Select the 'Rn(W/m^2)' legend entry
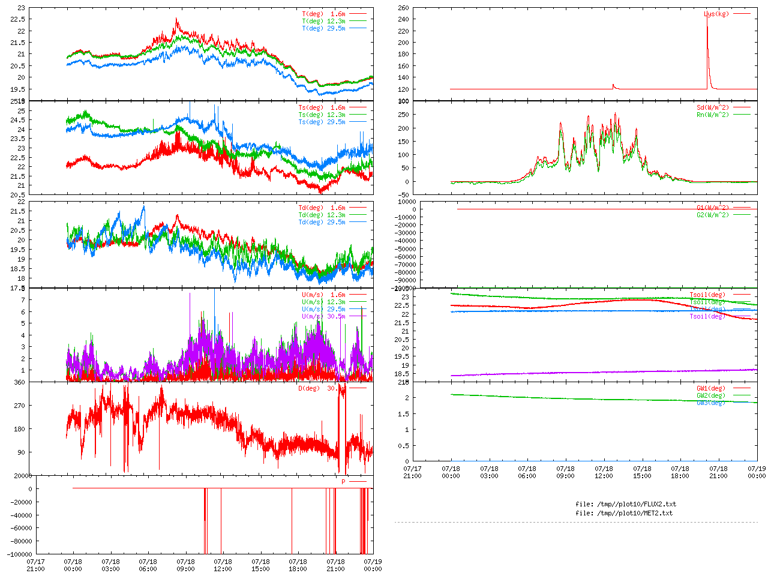 [713, 115]
